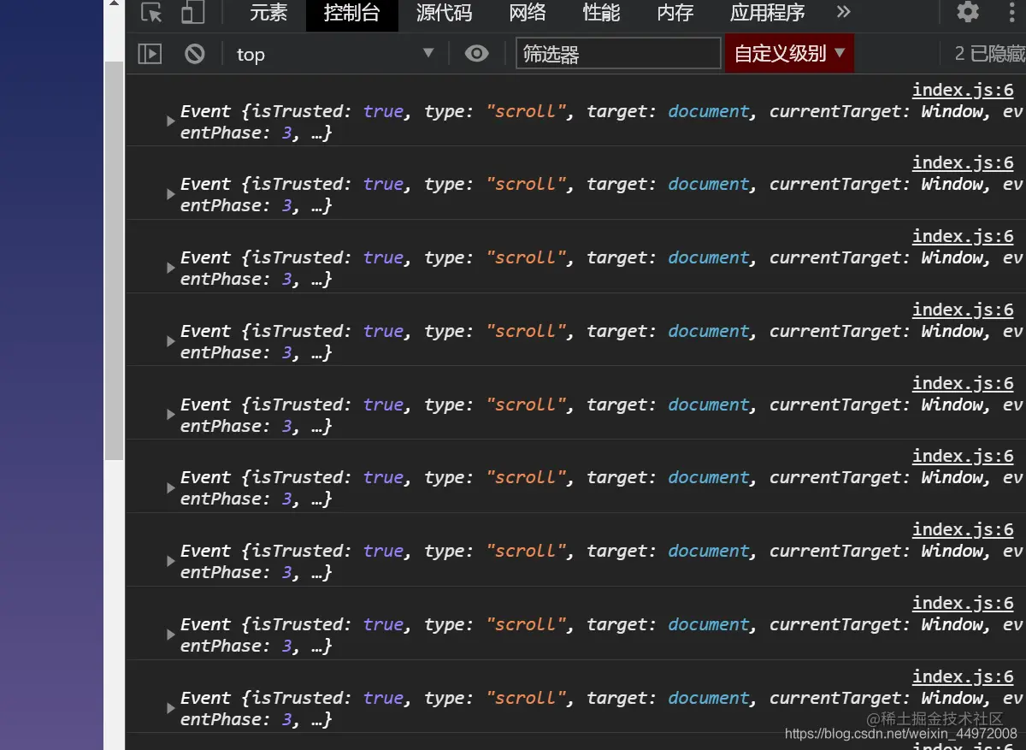Expand the second scroll Event log entry
This screenshot has height=750, width=1026.
click(171, 195)
